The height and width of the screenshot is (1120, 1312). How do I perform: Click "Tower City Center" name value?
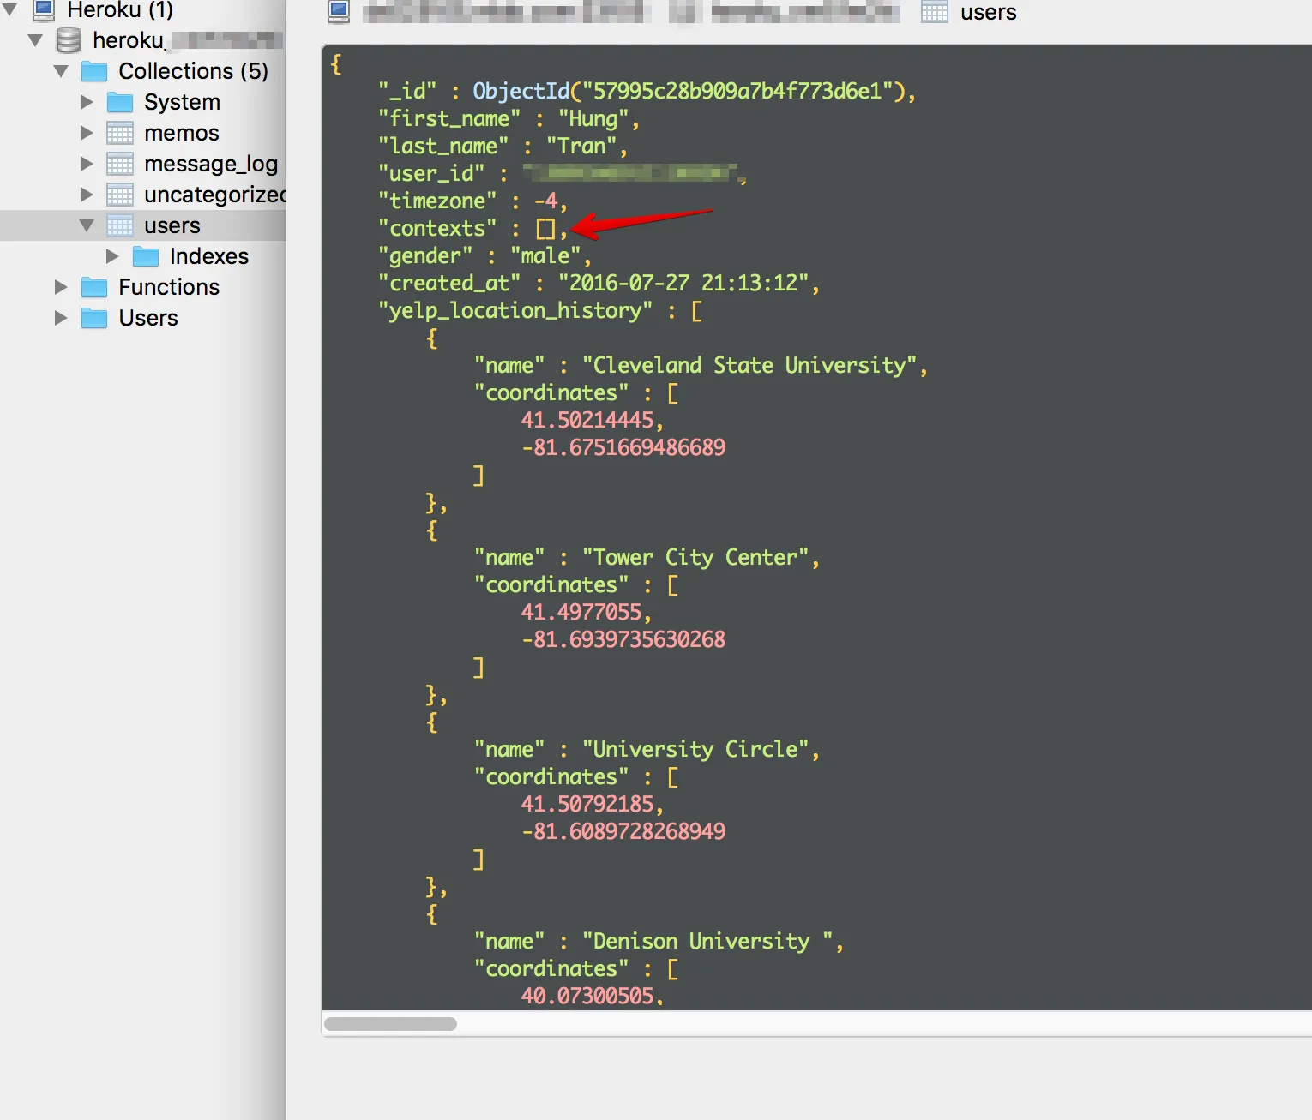[695, 557]
